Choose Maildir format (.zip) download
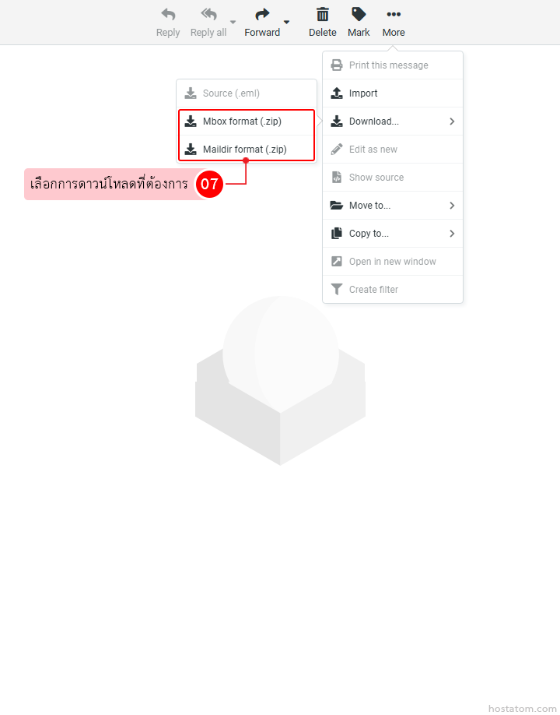The height and width of the screenshot is (715, 560). point(247,149)
